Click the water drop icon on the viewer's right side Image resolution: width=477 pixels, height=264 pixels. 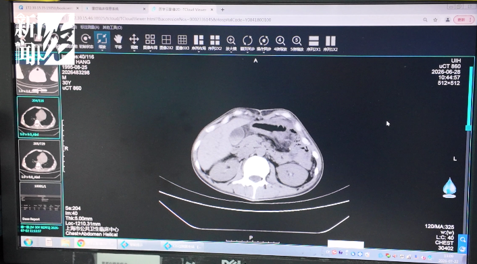click(449, 188)
